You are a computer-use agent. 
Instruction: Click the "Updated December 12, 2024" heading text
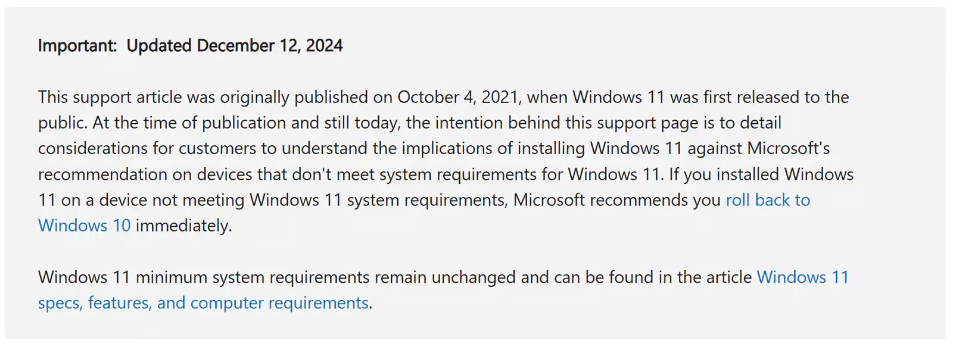(x=234, y=46)
